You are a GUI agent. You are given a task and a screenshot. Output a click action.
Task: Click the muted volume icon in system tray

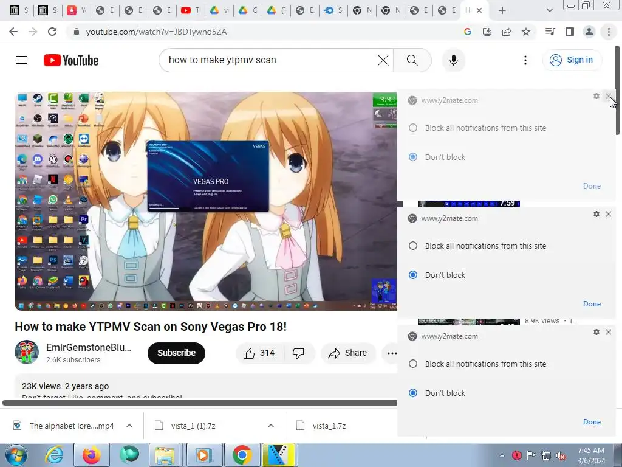(561, 456)
